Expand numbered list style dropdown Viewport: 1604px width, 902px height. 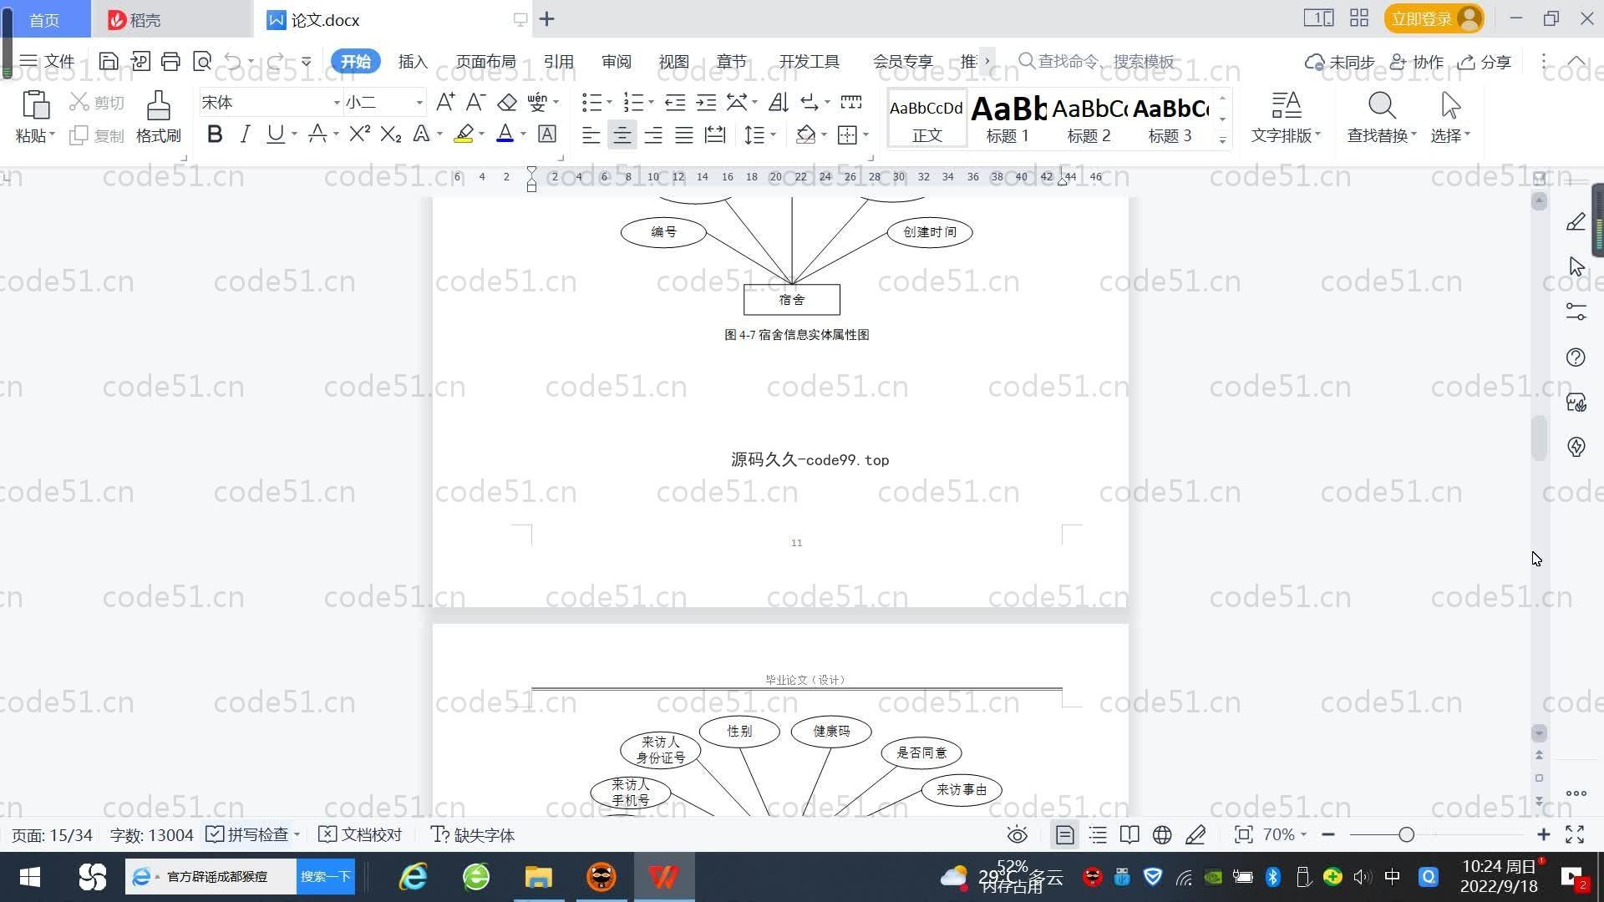(x=651, y=103)
